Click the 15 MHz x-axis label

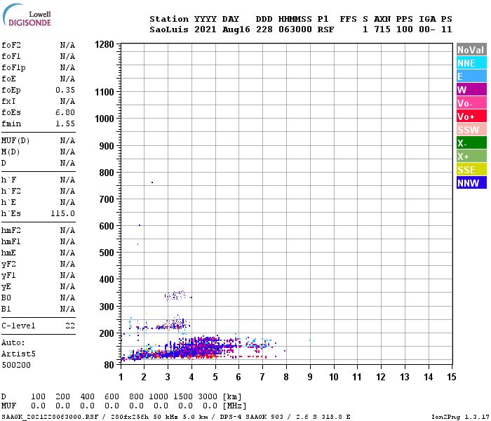pos(452,377)
